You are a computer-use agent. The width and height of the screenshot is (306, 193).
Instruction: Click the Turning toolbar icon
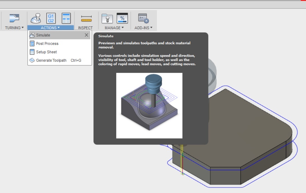(x=15, y=18)
